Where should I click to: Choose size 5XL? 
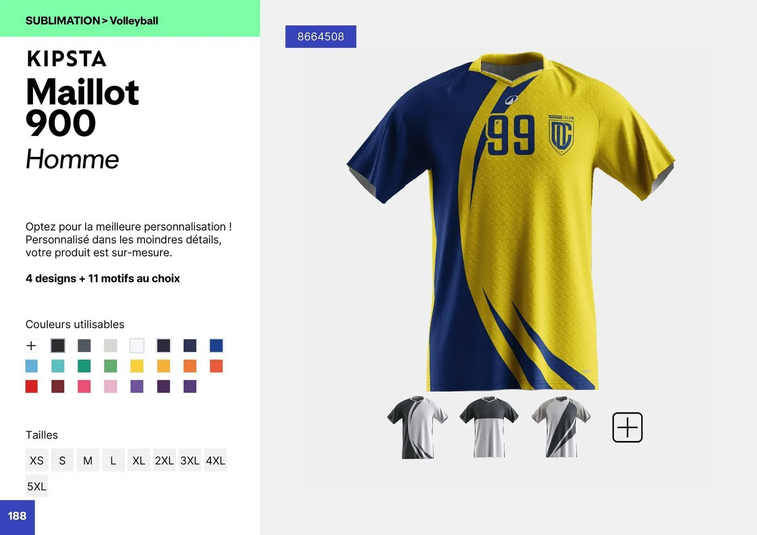click(37, 486)
